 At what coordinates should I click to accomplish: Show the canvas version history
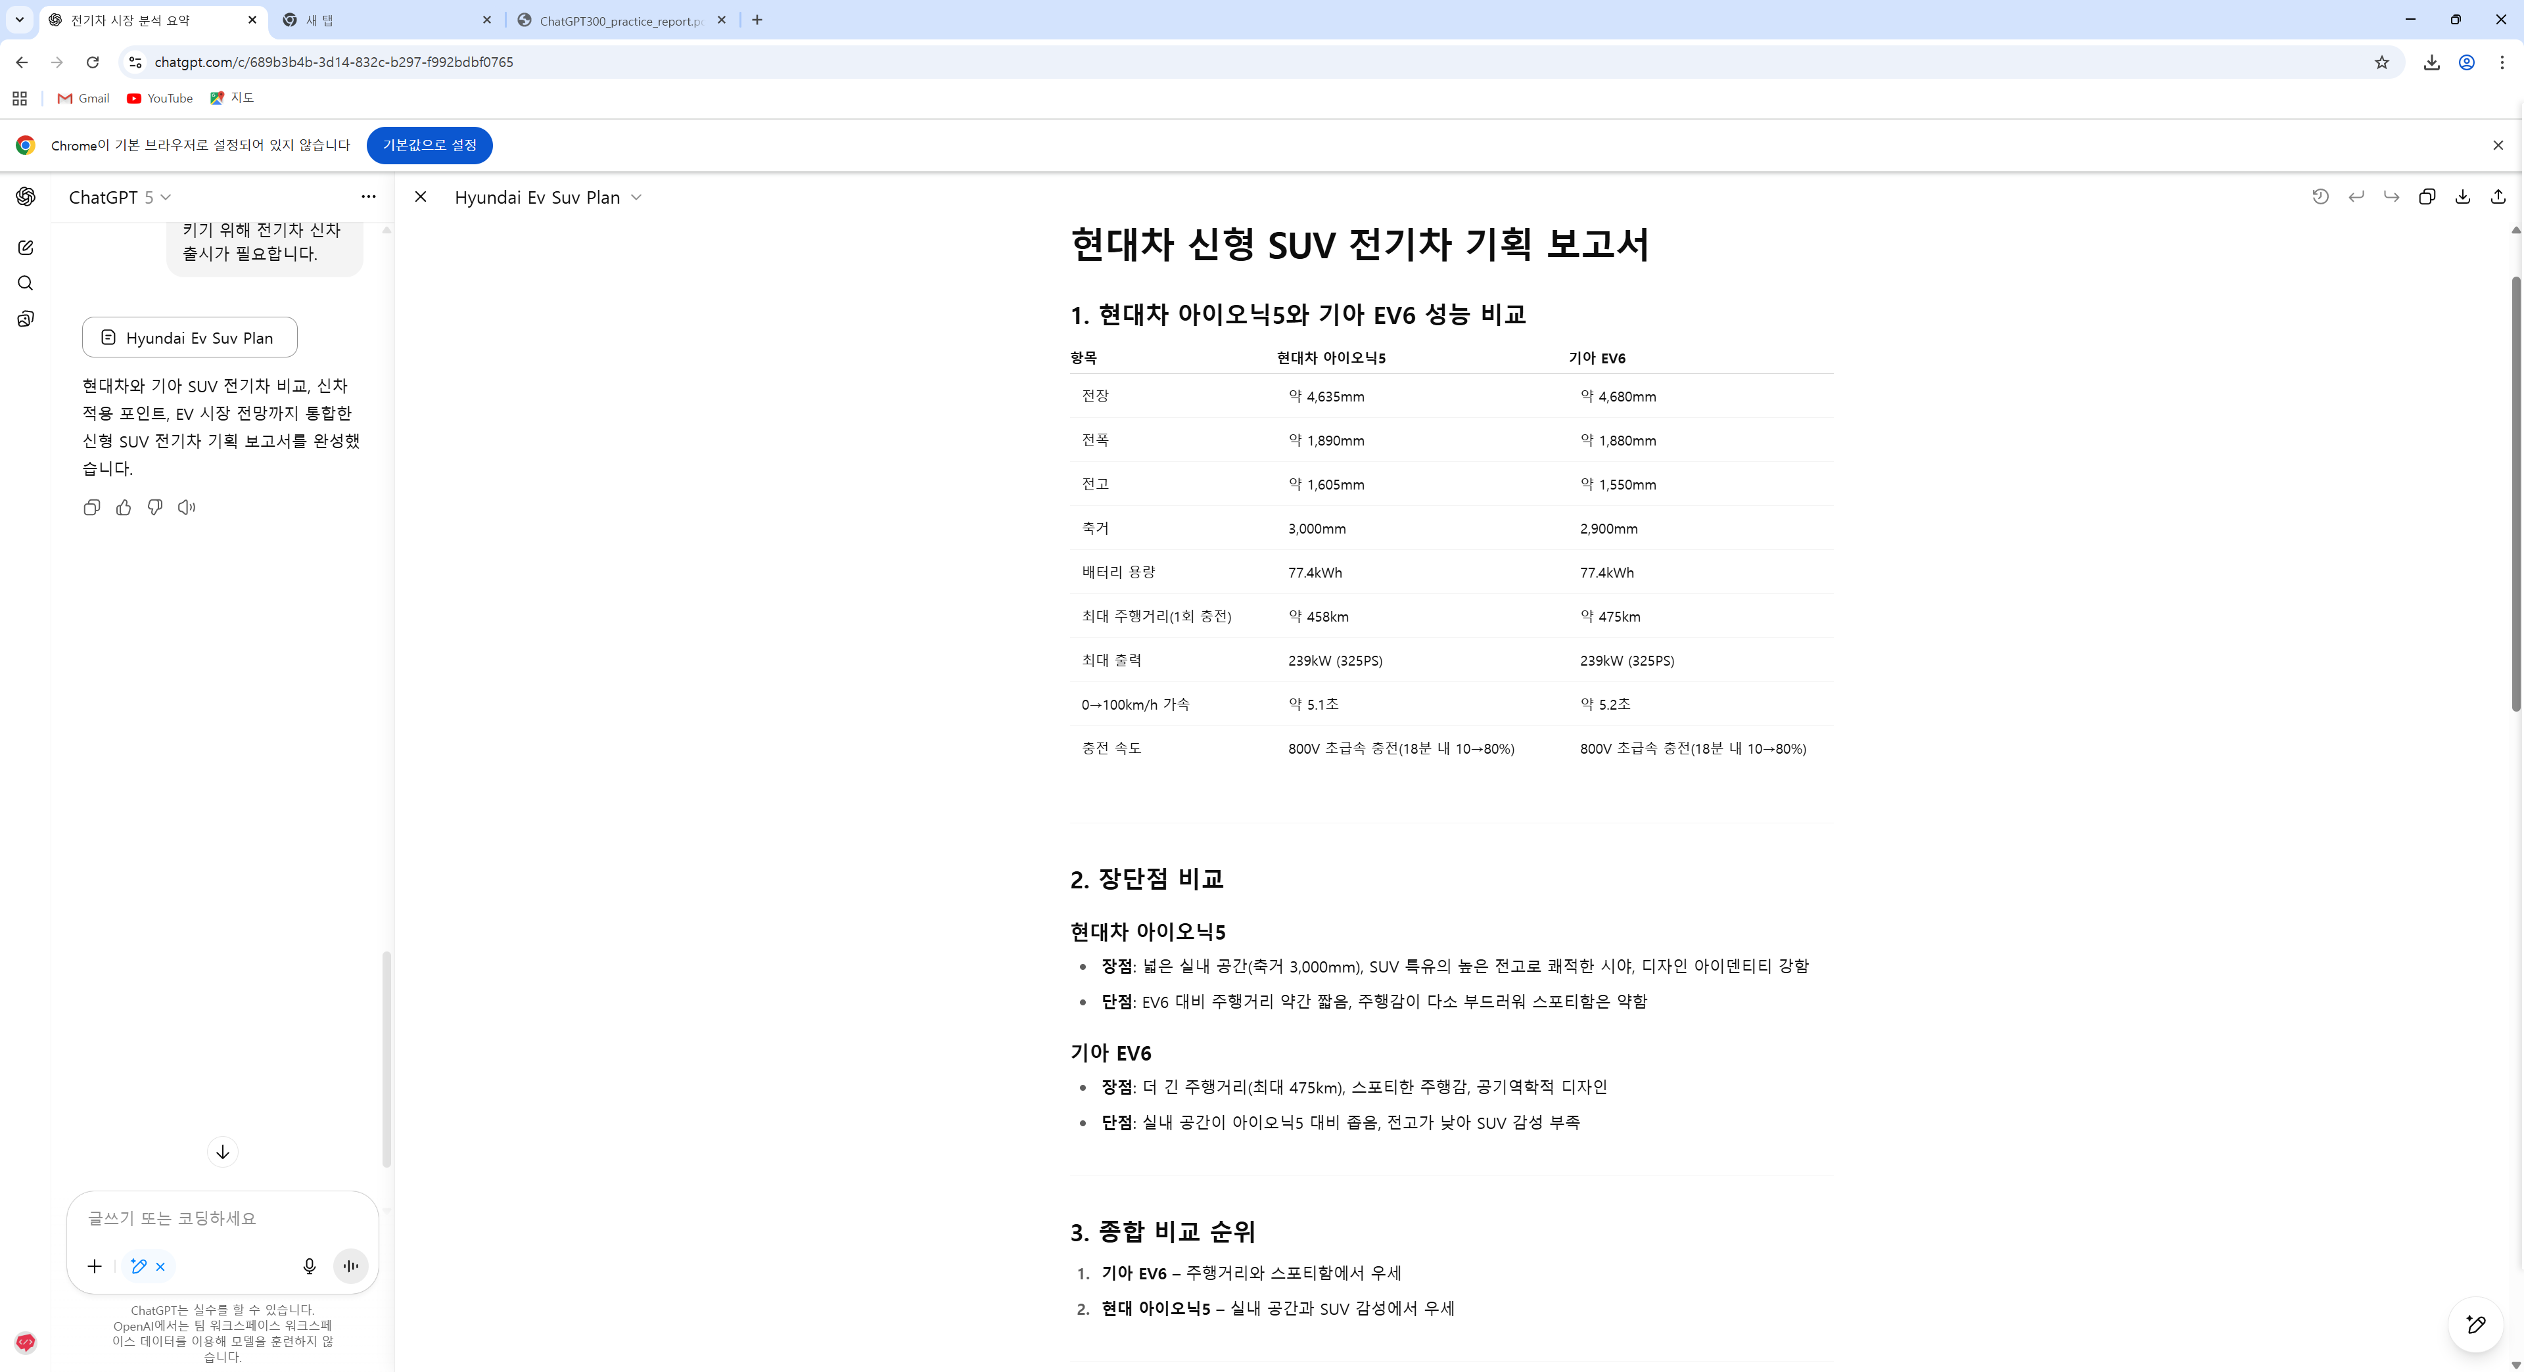pyautogui.click(x=2320, y=197)
